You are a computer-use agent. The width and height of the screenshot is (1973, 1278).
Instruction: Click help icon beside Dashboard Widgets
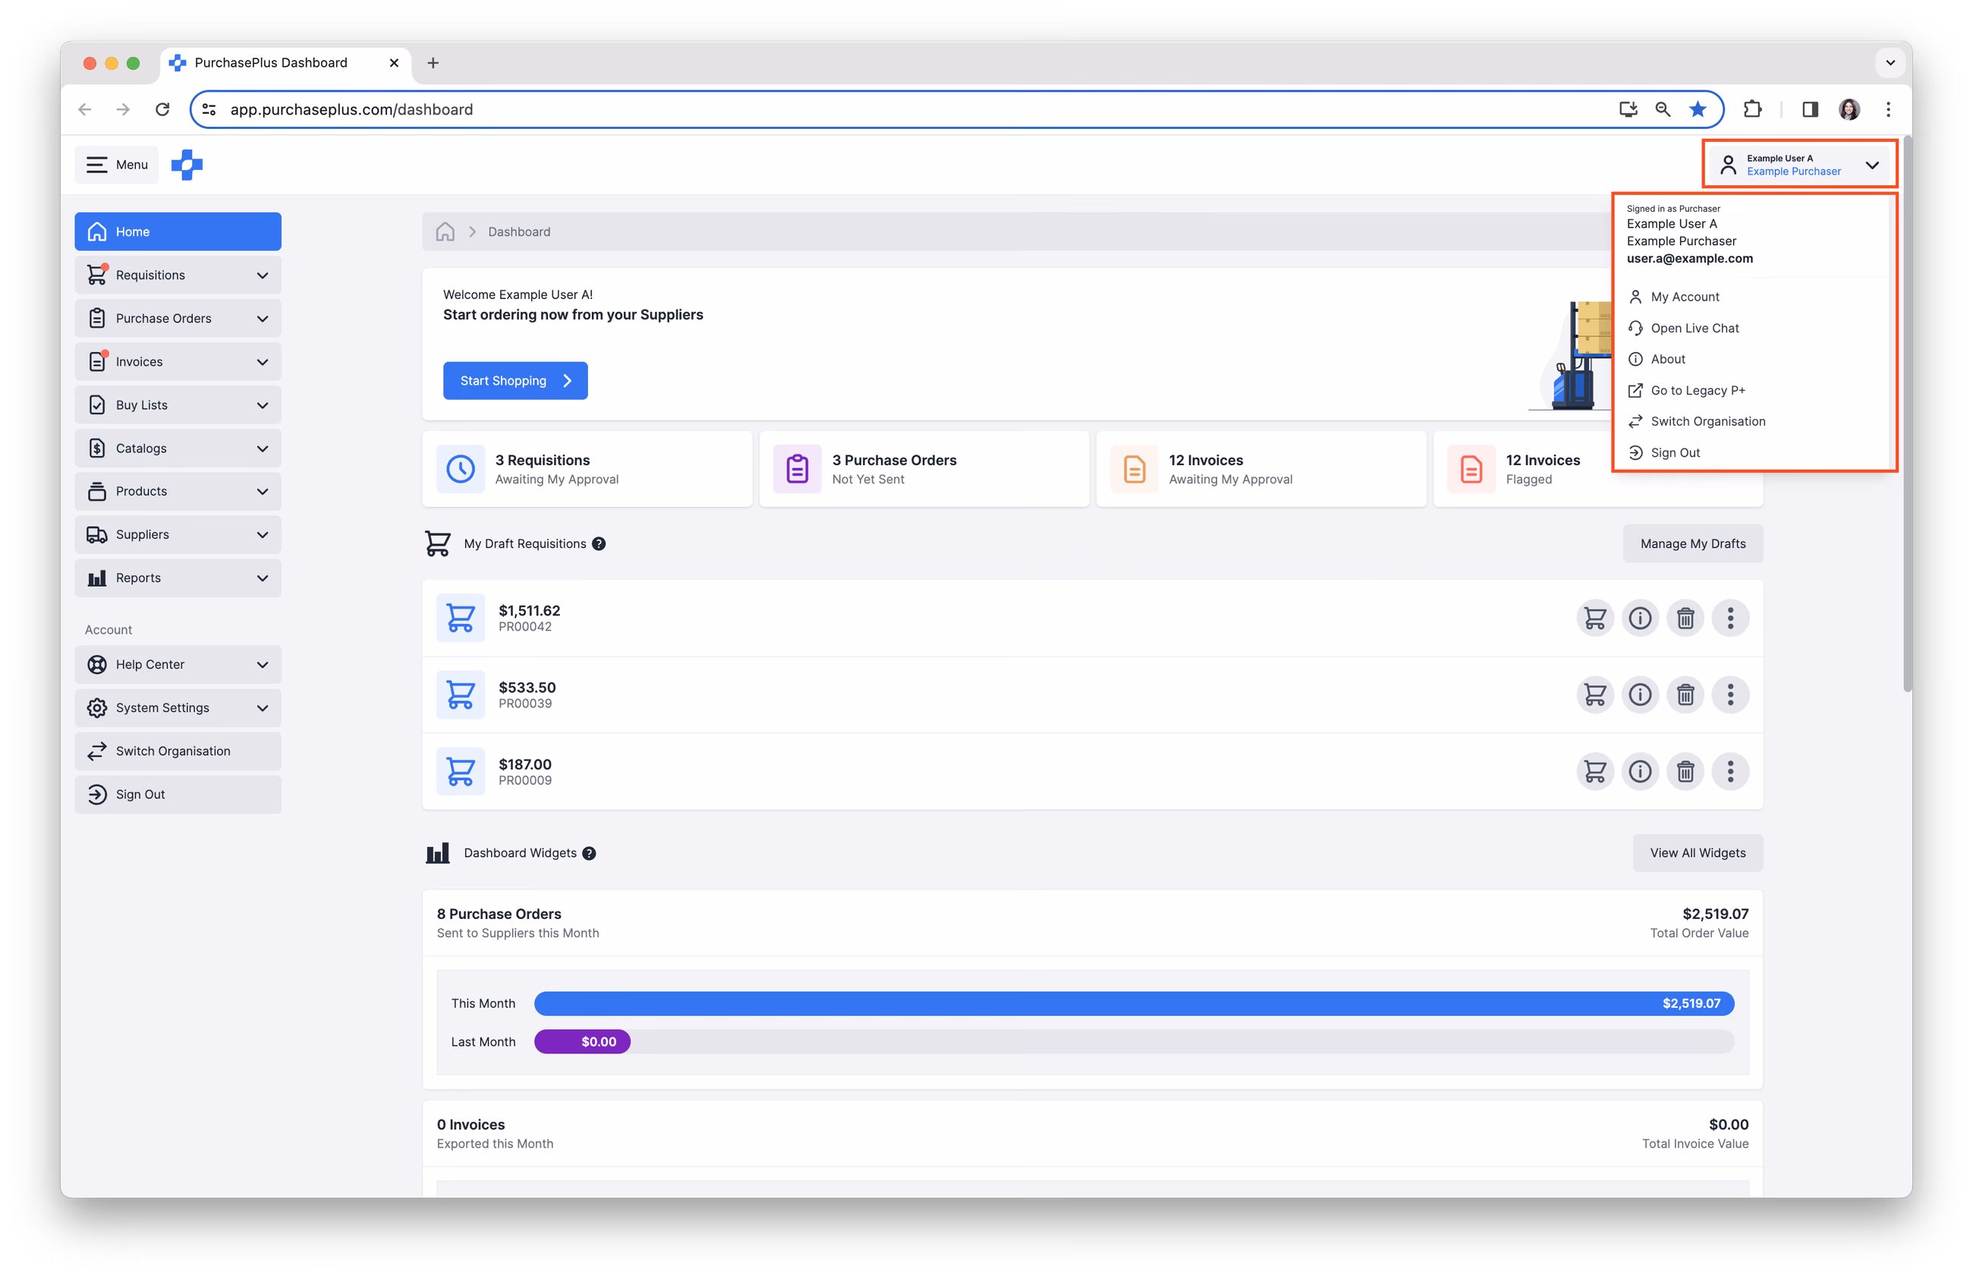(x=589, y=853)
